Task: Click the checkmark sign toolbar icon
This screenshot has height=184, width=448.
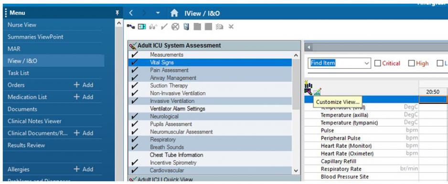Action: pyautogui.click(x=164, y=27)
